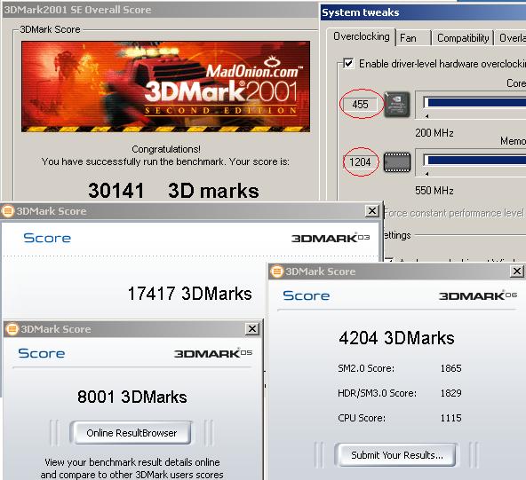Click the 3DMARK05 logo
Viewport: 526px width, 480px height.
213,353
